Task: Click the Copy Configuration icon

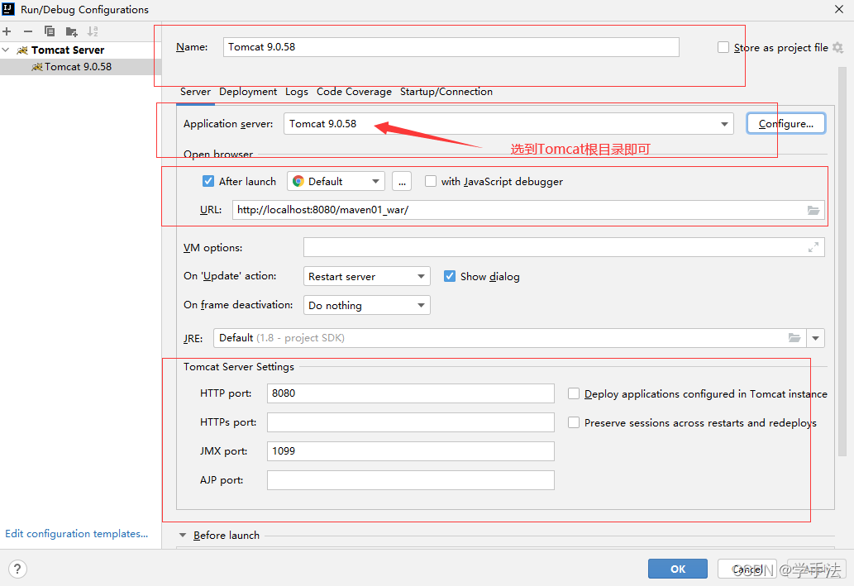Action: (x=50, y=31)
